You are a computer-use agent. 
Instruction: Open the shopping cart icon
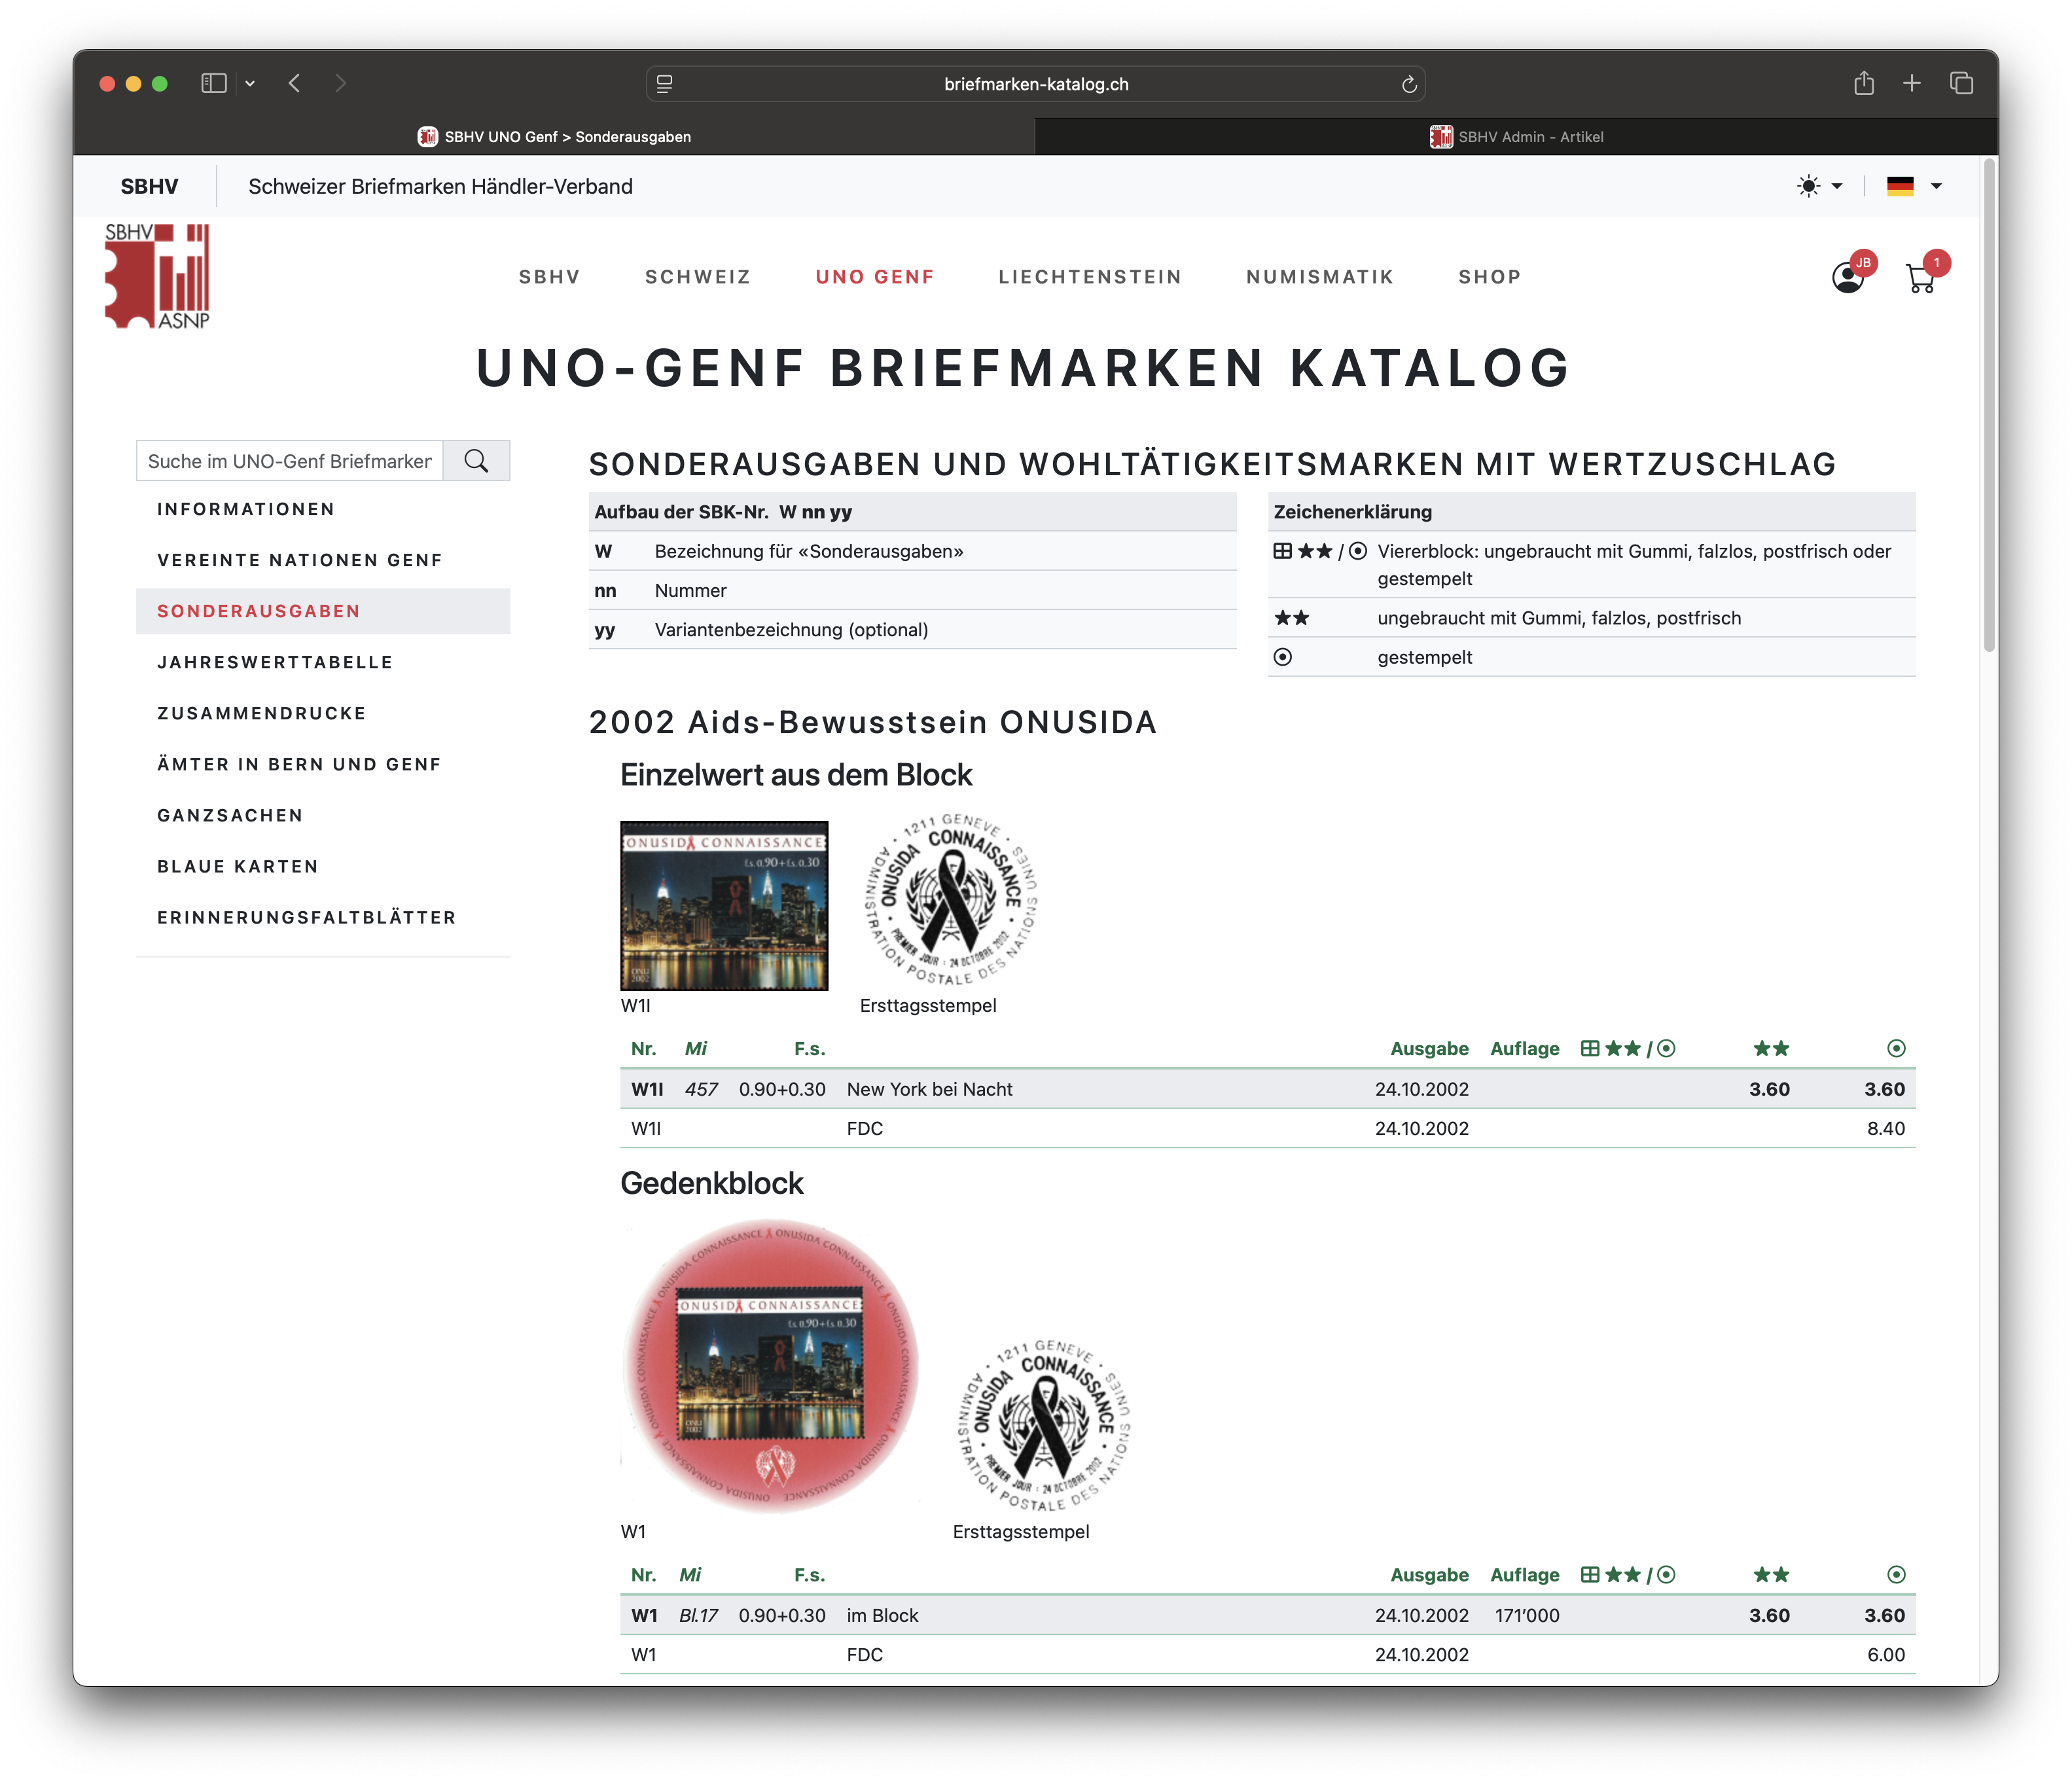point(1922,277)
